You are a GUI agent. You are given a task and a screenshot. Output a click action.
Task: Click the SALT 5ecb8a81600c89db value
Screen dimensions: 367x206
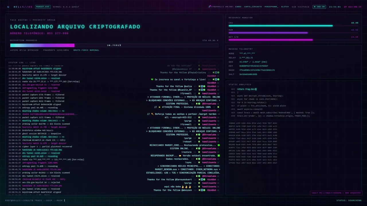coord(248,74)
